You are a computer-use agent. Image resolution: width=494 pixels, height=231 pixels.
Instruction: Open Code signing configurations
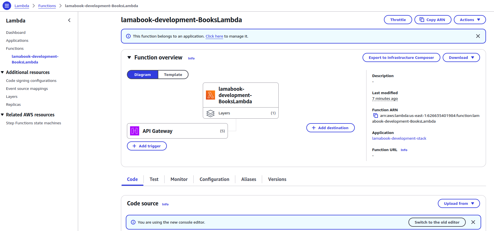[31, 81]
